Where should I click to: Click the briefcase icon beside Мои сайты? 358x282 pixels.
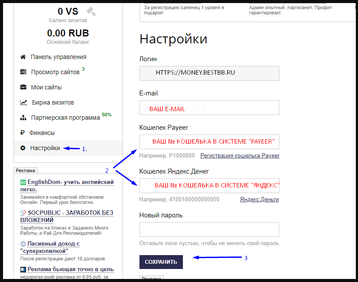pos(23,87)
